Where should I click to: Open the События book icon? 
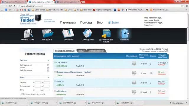coord(68,33)
